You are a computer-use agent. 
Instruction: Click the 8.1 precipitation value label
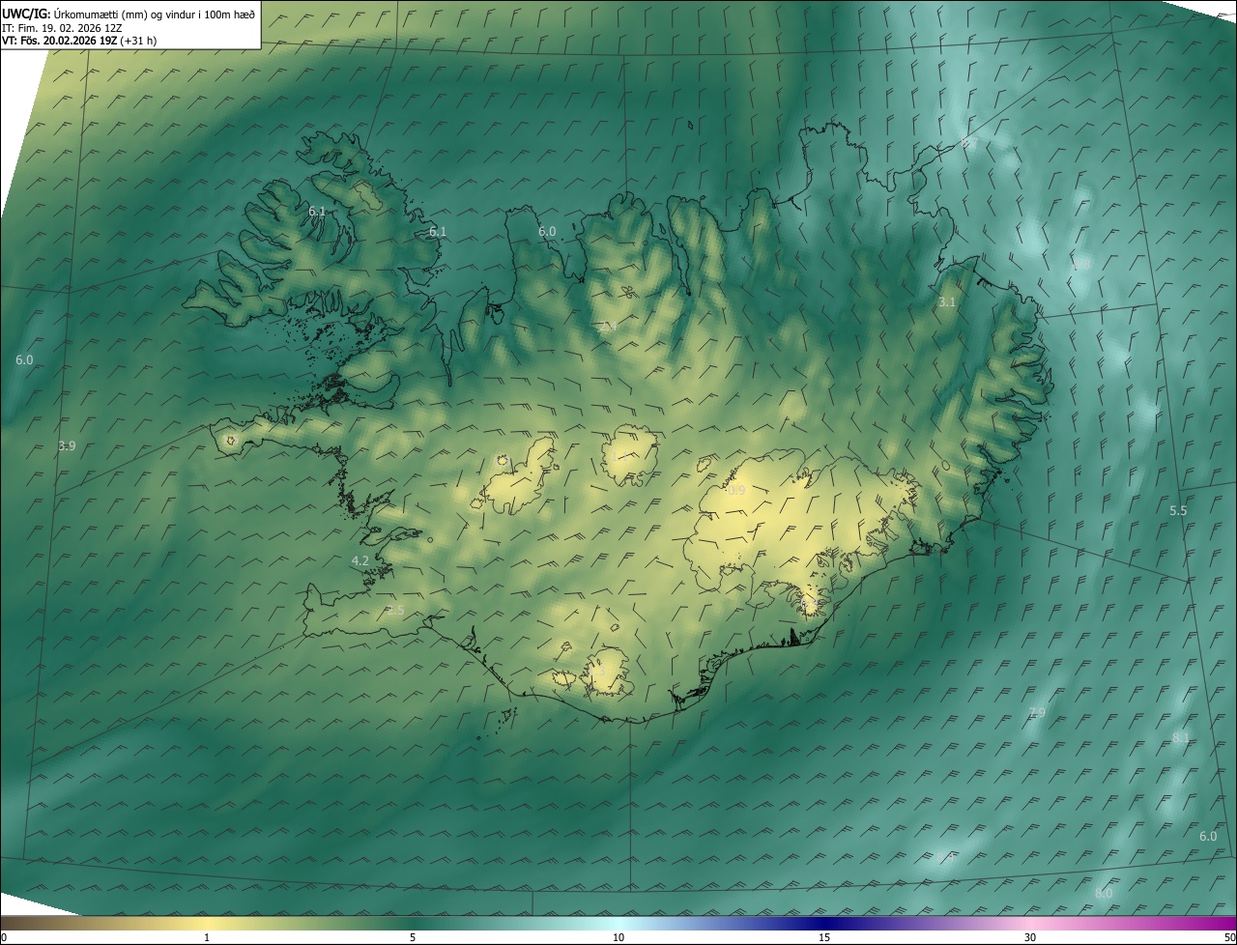[x=1181, y=737]
